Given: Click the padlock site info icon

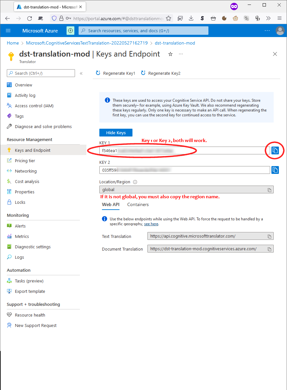Looking at the screenshot, I should [61, 19].
